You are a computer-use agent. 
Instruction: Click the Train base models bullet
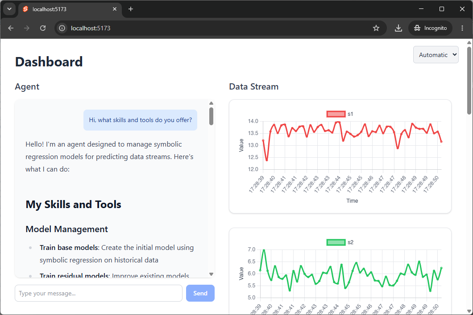click(x=117, y=254)
